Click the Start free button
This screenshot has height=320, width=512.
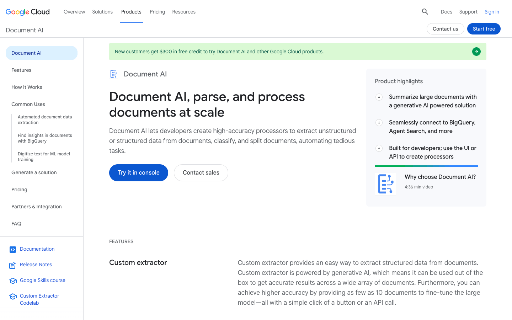click(x=484, y=29)
